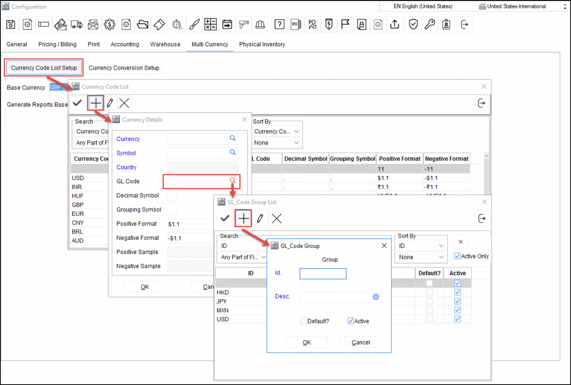Screen dimensions: 571x385
Task: Uncheck Active checkbox in GL_Code Group dialog
Action: tap(351, 321)
